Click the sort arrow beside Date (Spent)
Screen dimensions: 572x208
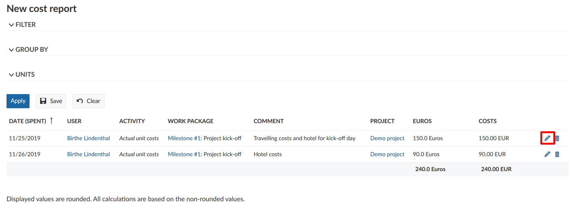[51, 121]
